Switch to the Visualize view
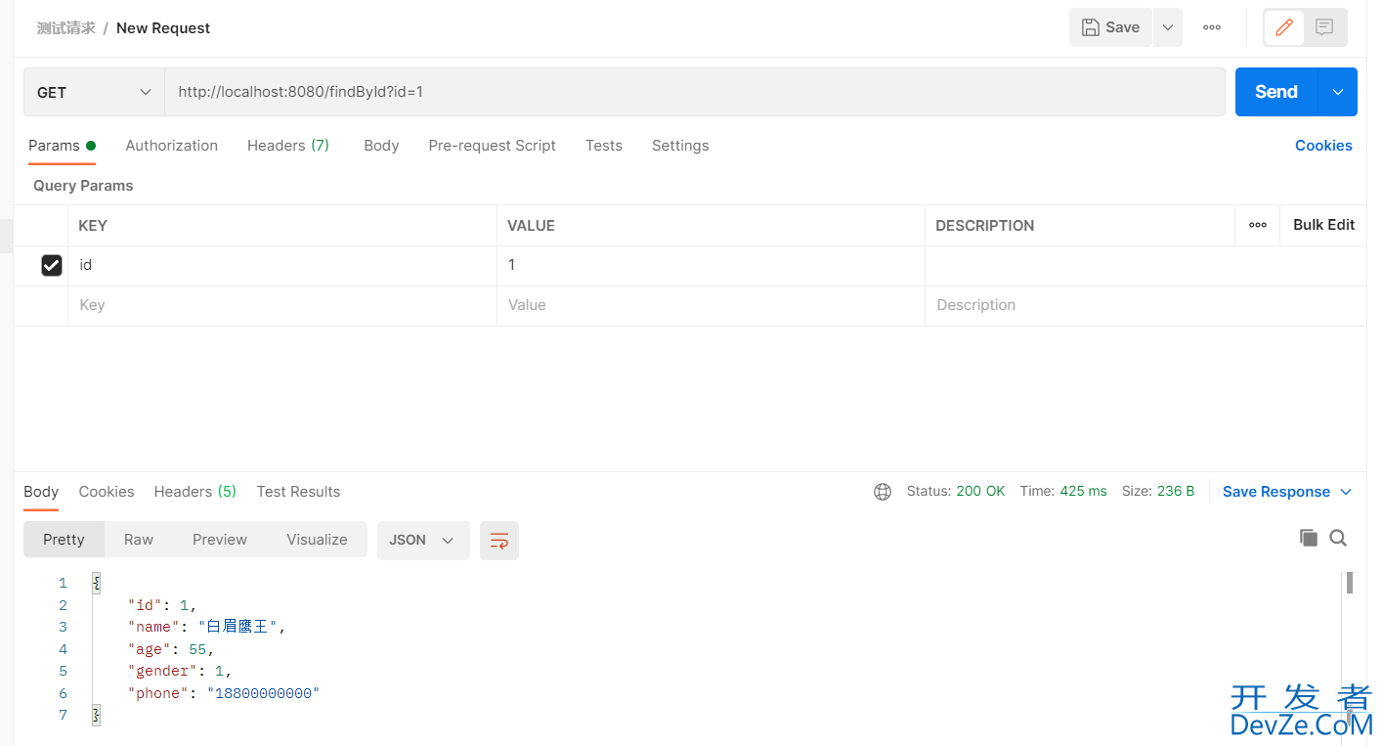The height and width of the screenshot is (746, 1383). pyautogui.click(x=317, y=540)
